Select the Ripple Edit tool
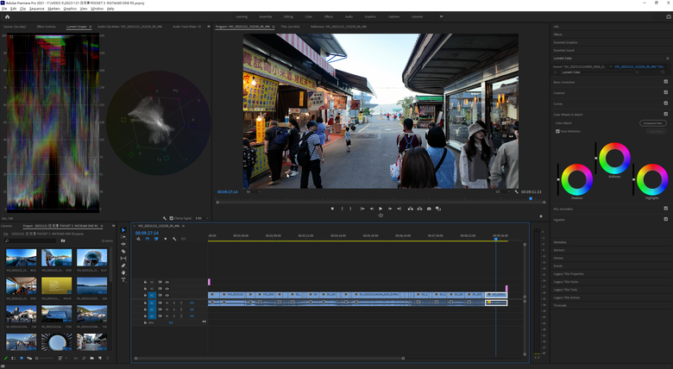The height and width of the screenshot is (369, 673). [123, 244]
